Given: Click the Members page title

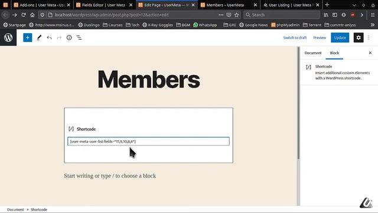Looking at the screenshot, I should 149,79.
